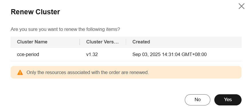This screenshot has width=249, height=110.
Task: Click the Renew Cluster dialog title
Action: click(35, 12)
